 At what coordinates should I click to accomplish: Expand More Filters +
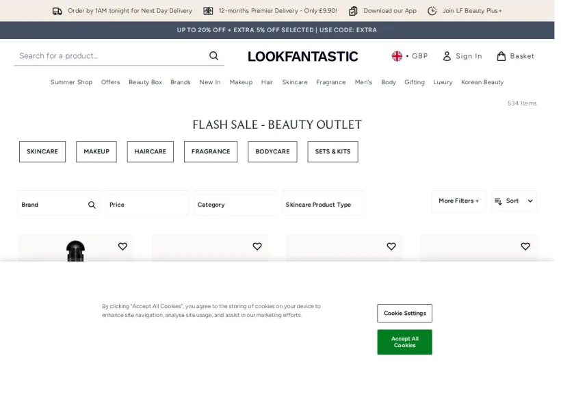tap(458, 201)
